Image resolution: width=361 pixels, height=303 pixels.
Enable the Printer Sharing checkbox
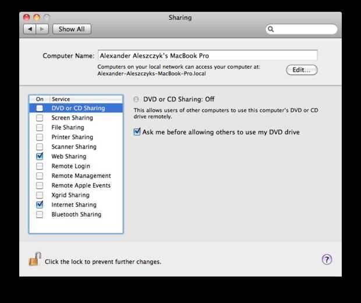[x=40, y=137]
